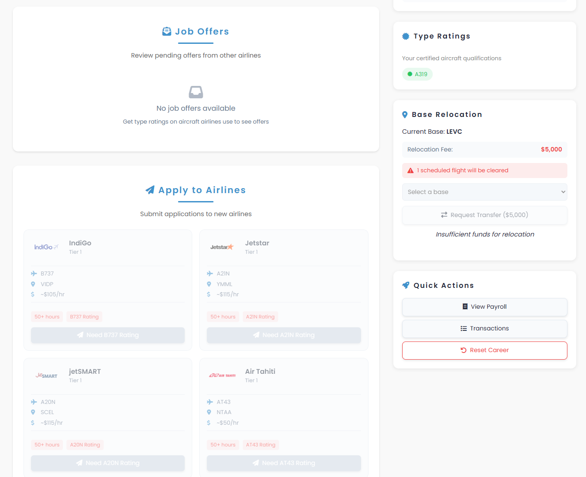Click the 'Relocation Fee:' label
This screenshot has width=586, height=477.
430,150
